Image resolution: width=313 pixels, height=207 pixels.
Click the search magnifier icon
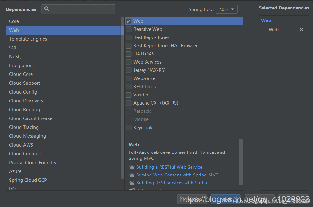pyautogui.click(x=47, y=9)
